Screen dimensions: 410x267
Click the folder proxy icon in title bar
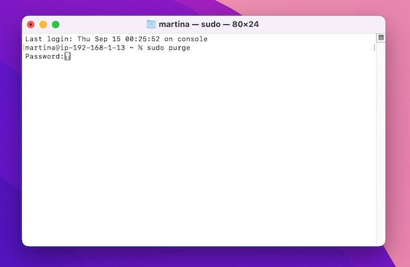[151, 24]
